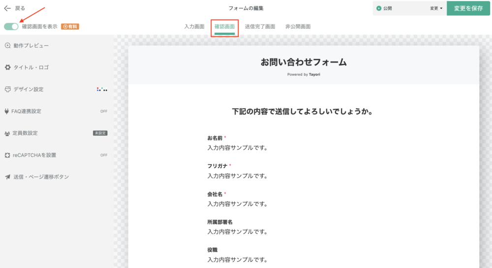The width and height of the screenshot is (492, 268).
Task: Click the green 公開 status icon
Action: click(379, 8)
